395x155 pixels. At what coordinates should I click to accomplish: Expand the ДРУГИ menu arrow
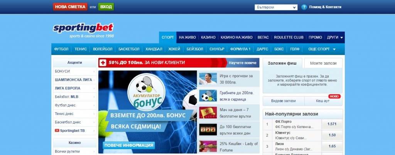[342, 37]
